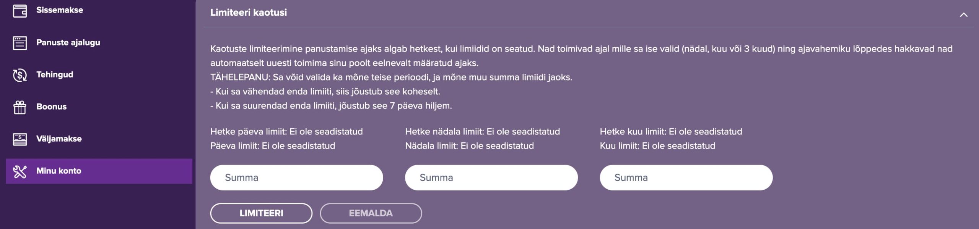
Task: Select Minu konto sidebar entry
Action: [x=99, y=171]
